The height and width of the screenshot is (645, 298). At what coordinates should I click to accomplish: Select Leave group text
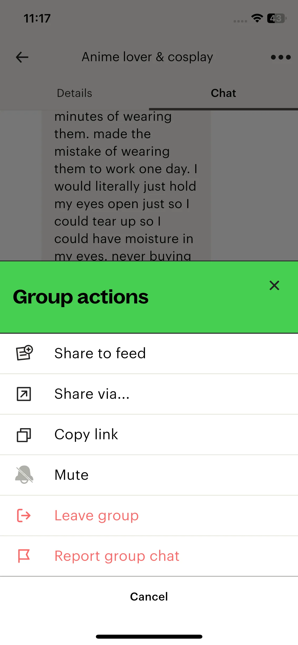point(96,516)
